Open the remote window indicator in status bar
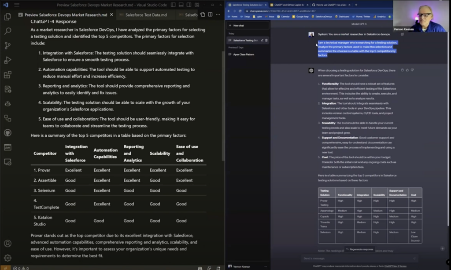This screenshot has height=270, width=451. (x=5, y=268)
